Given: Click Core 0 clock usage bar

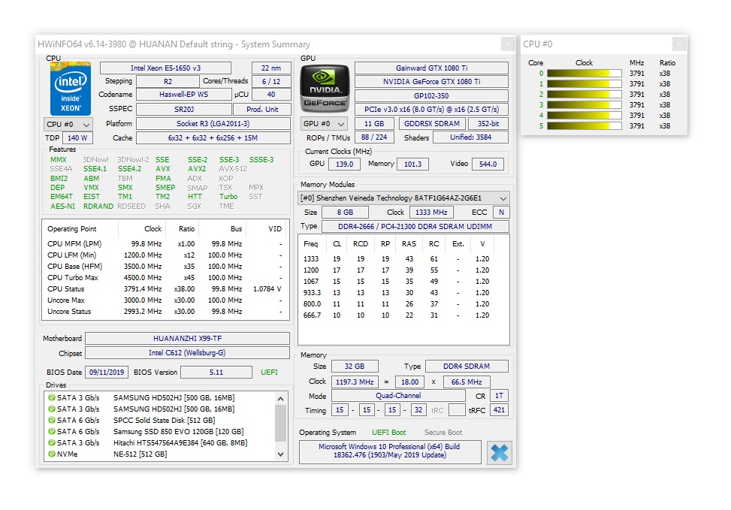Looking at the screenshot, I should point(584,73).
